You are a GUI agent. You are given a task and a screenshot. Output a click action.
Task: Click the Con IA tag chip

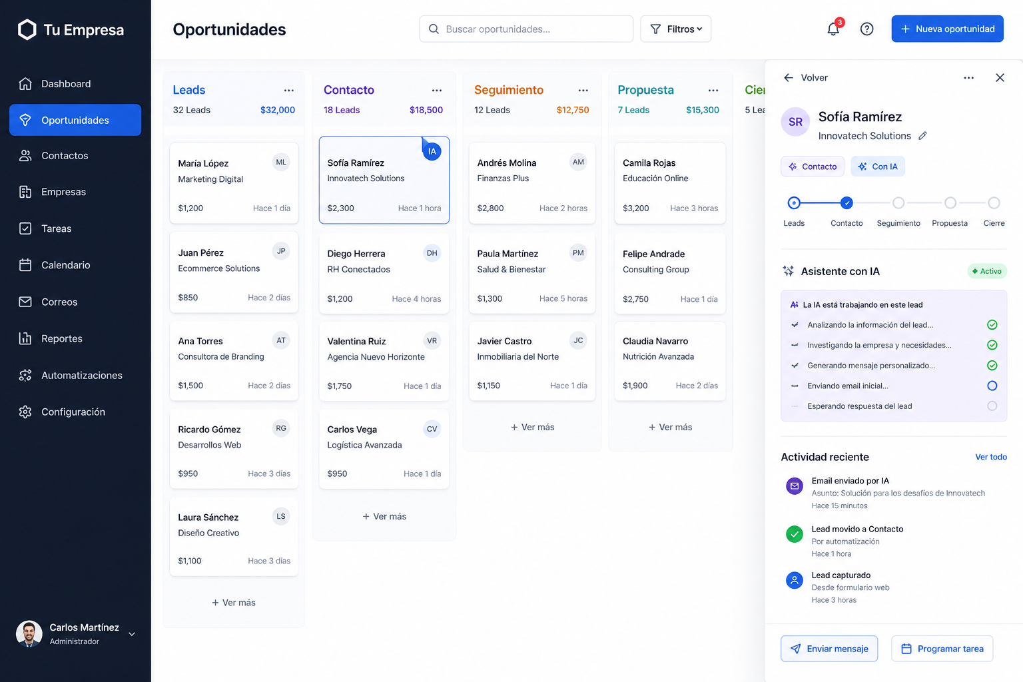(x=878, y=167)
